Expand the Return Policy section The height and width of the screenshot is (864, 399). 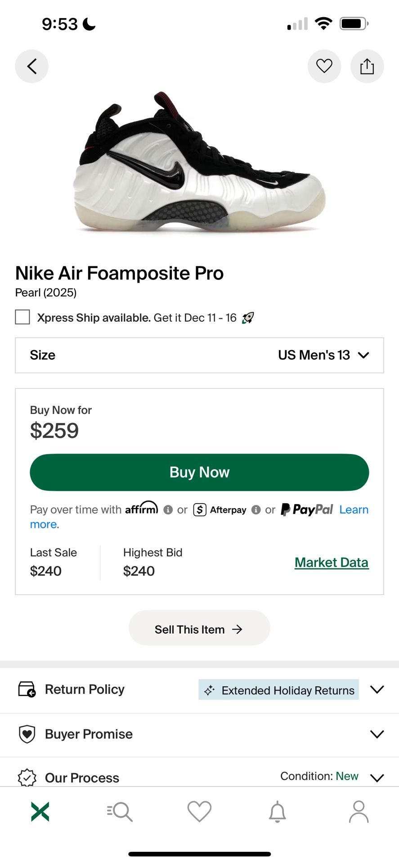click(377, 689)
